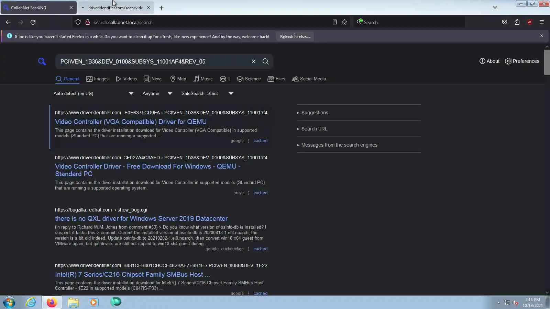Screen dimensions: 550x309
Task: Open the Reader View icon
Action: tap(334, 22)
